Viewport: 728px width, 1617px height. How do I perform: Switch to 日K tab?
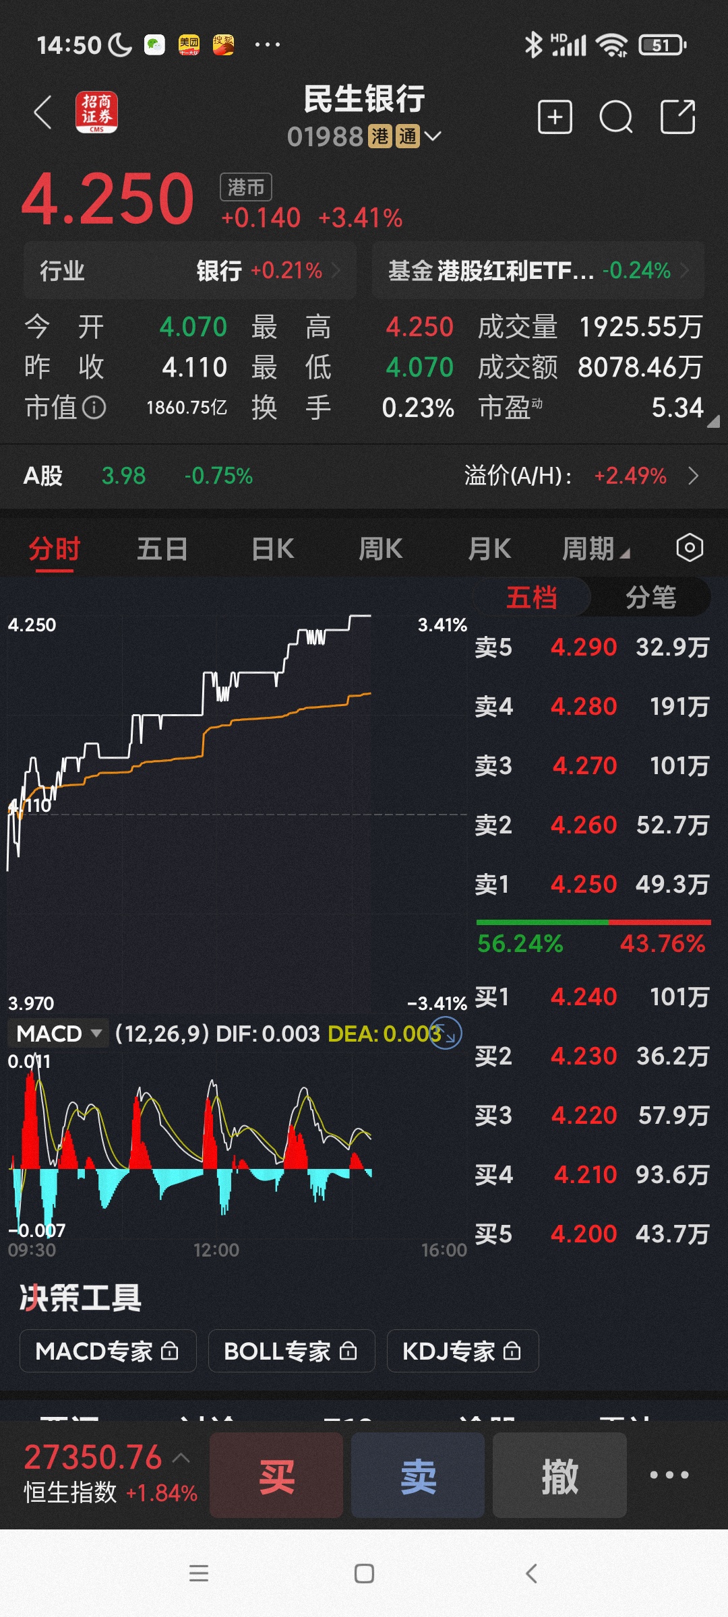coord(272,549)
